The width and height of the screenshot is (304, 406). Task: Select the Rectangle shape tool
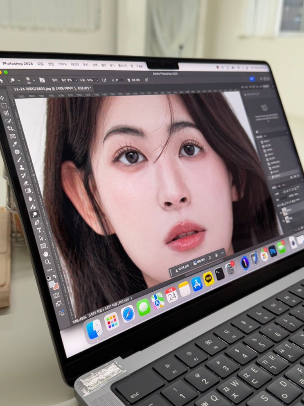[43, 246]
